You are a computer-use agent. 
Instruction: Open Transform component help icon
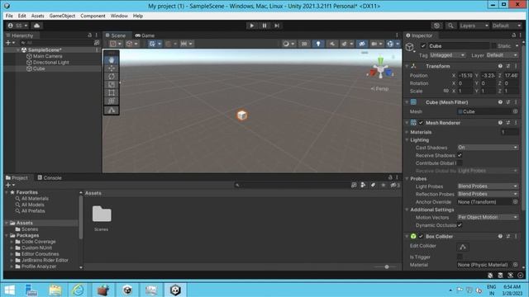500,66
